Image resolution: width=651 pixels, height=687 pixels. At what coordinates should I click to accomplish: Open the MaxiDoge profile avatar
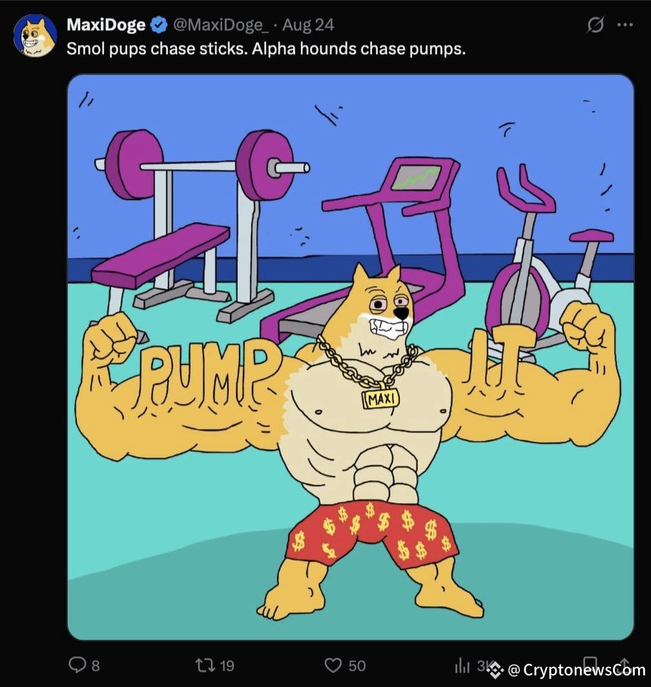35,36
